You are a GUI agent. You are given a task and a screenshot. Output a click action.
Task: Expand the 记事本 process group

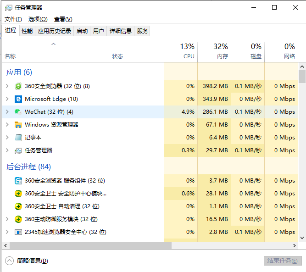coord(7,138)
